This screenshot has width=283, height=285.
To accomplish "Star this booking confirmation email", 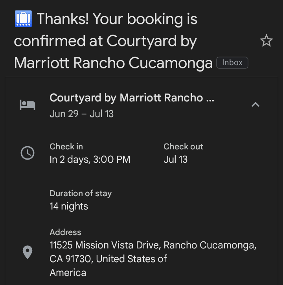I will tap(266, 40).
